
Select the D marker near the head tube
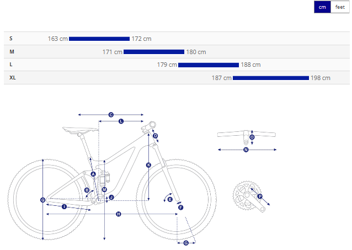pos(156,136)
